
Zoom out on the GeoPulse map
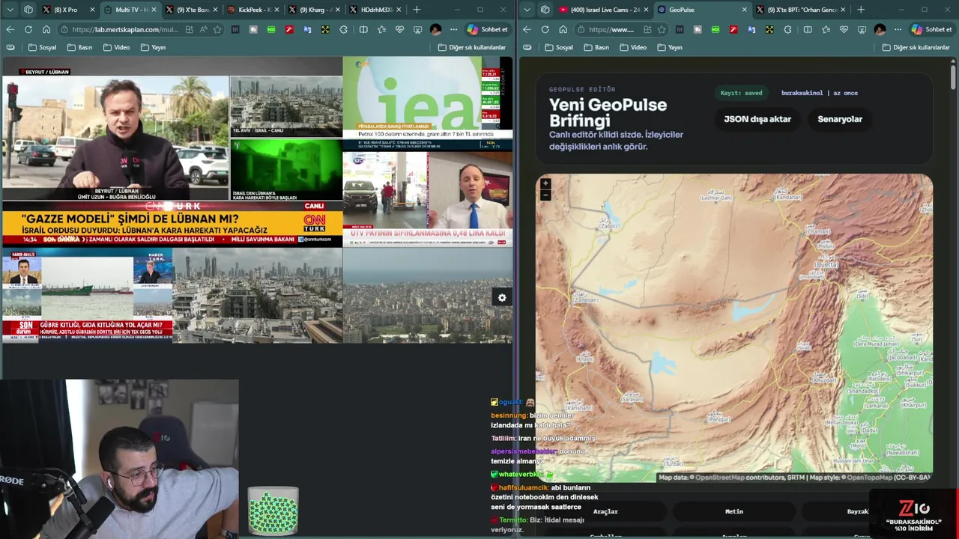click(545, 195)
